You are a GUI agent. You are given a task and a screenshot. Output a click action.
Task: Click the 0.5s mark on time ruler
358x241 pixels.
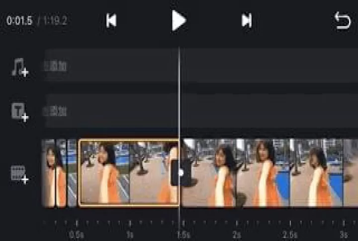(77, 234)
